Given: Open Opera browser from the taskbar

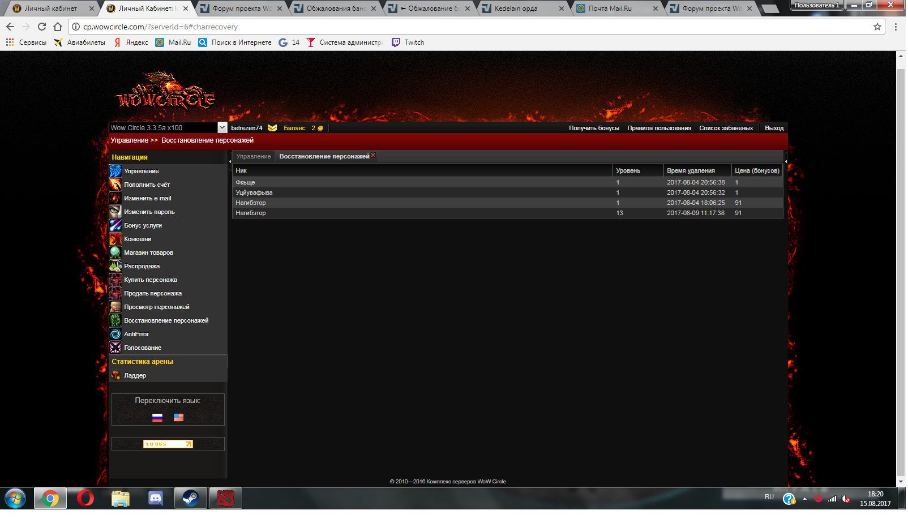Looking at the screenshot, I should (x=85, y=498).
